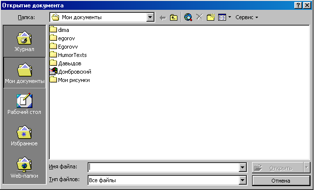
Task: Select the HumorTexts folder icon
Action: [x=53, y=55]
